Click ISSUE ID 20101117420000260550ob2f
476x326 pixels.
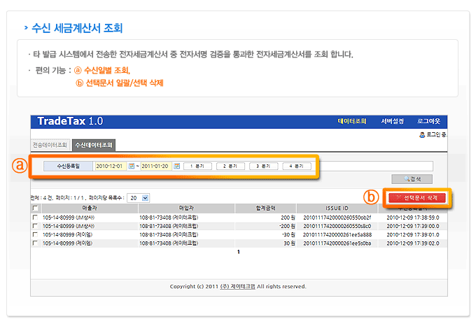click(x=337, y=218)
